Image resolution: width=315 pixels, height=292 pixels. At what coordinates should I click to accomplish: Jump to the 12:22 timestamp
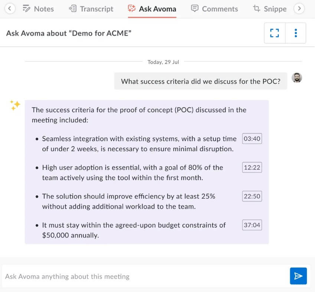[252, 167]
